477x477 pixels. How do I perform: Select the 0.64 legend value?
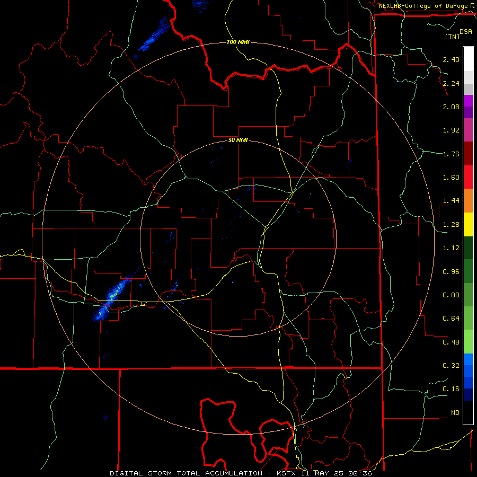(x=451, y=319)
